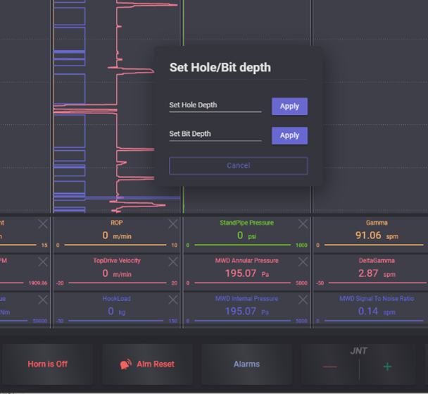Focus the Set Bit Depth input field
This screenshot has width=428, height=394.
pyautogui.click(x=215, y=135)
